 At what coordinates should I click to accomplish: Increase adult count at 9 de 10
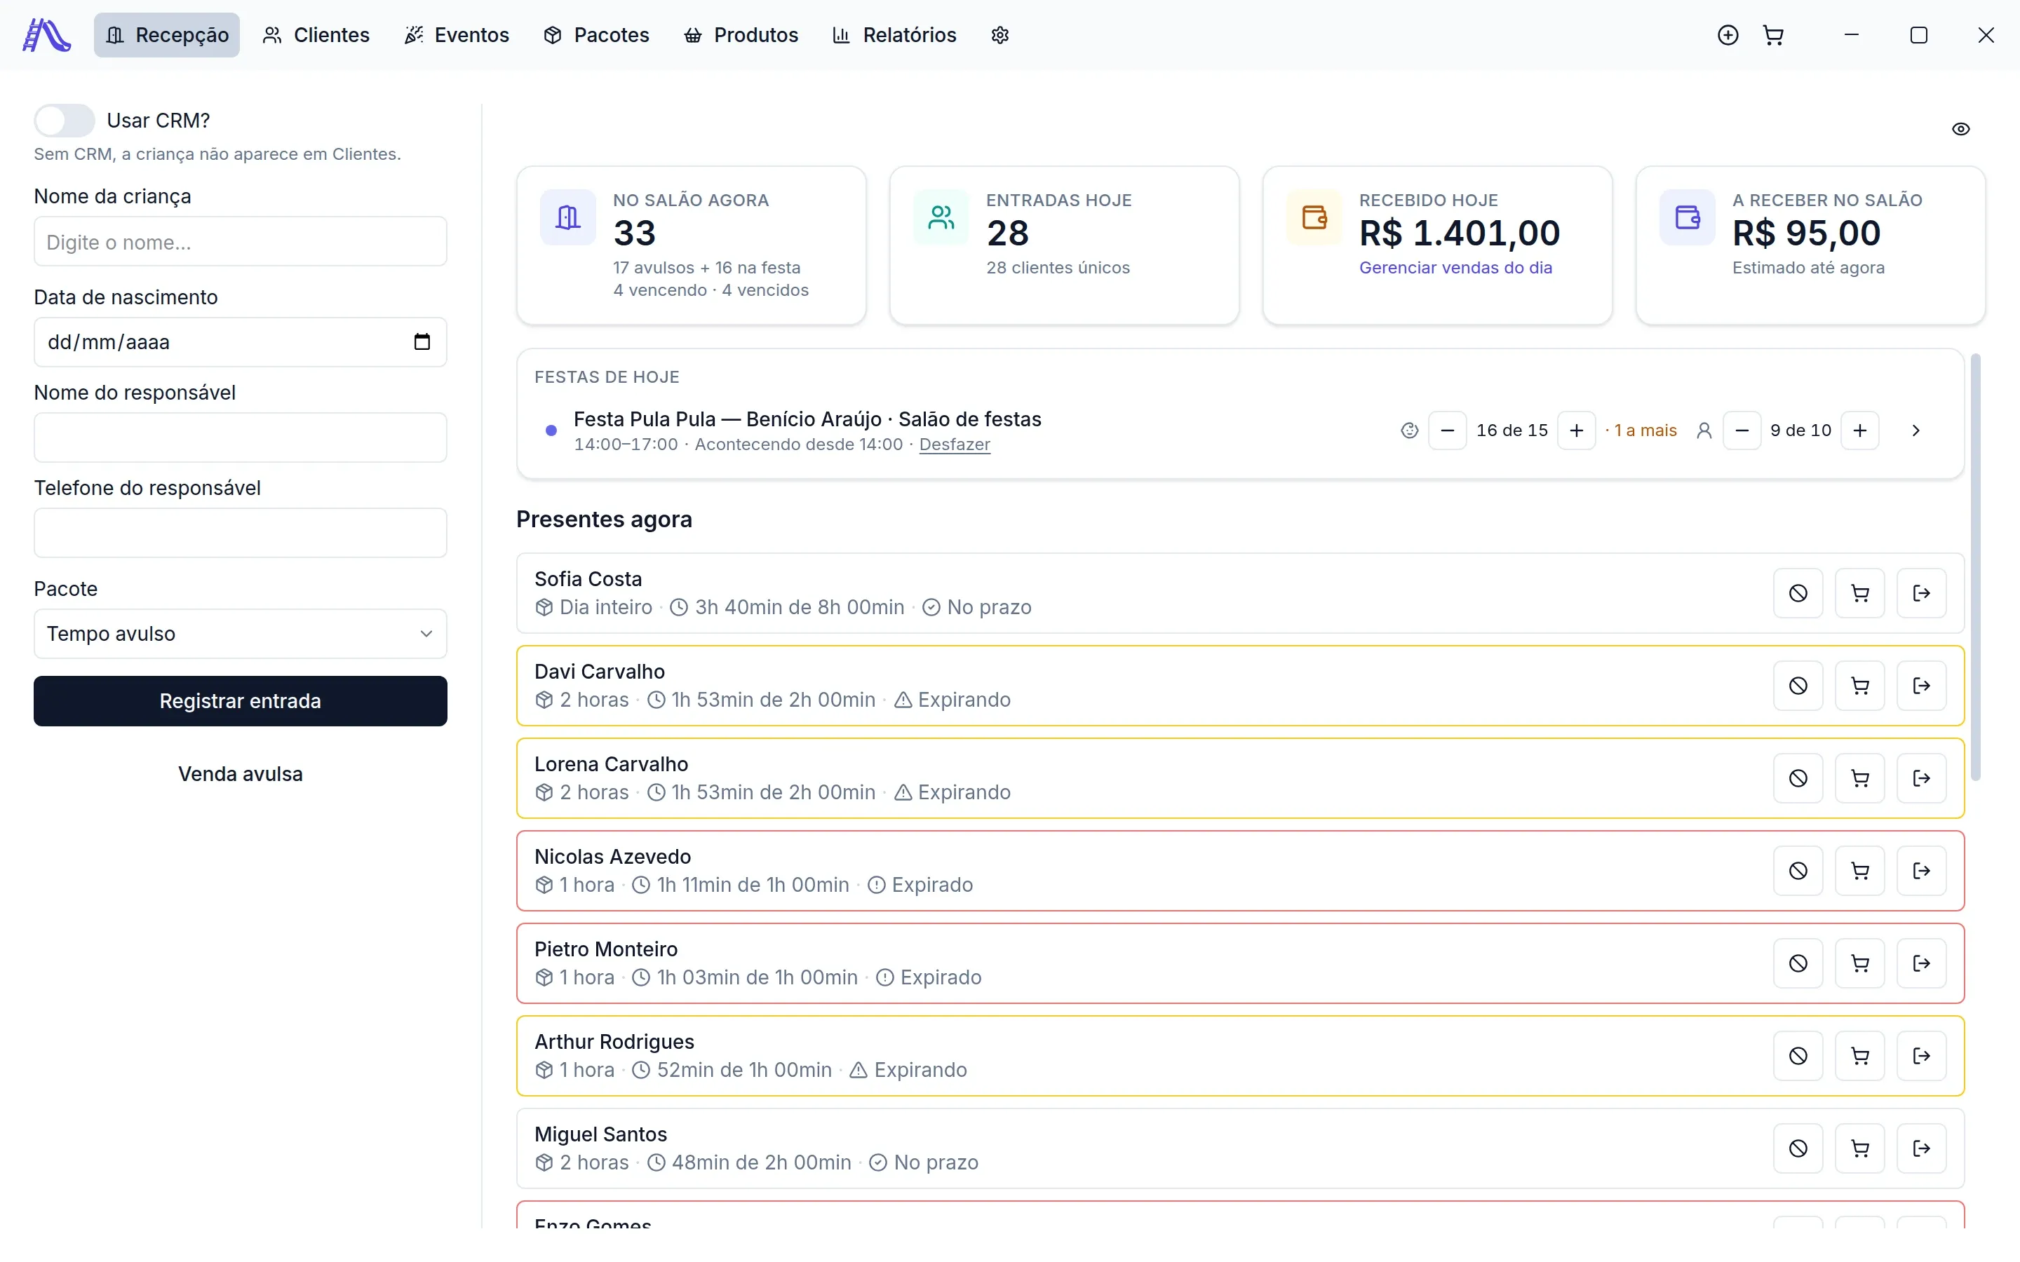(x=1860, y=430)
